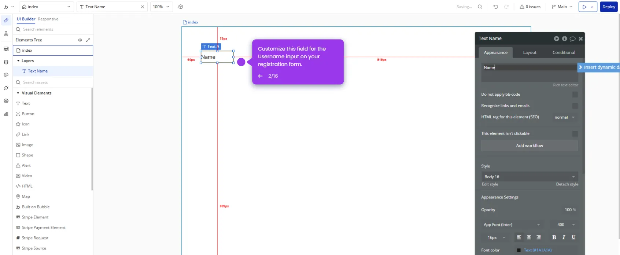Switch to the Conditional tab
620x255 pixels.
coord(564,52)
